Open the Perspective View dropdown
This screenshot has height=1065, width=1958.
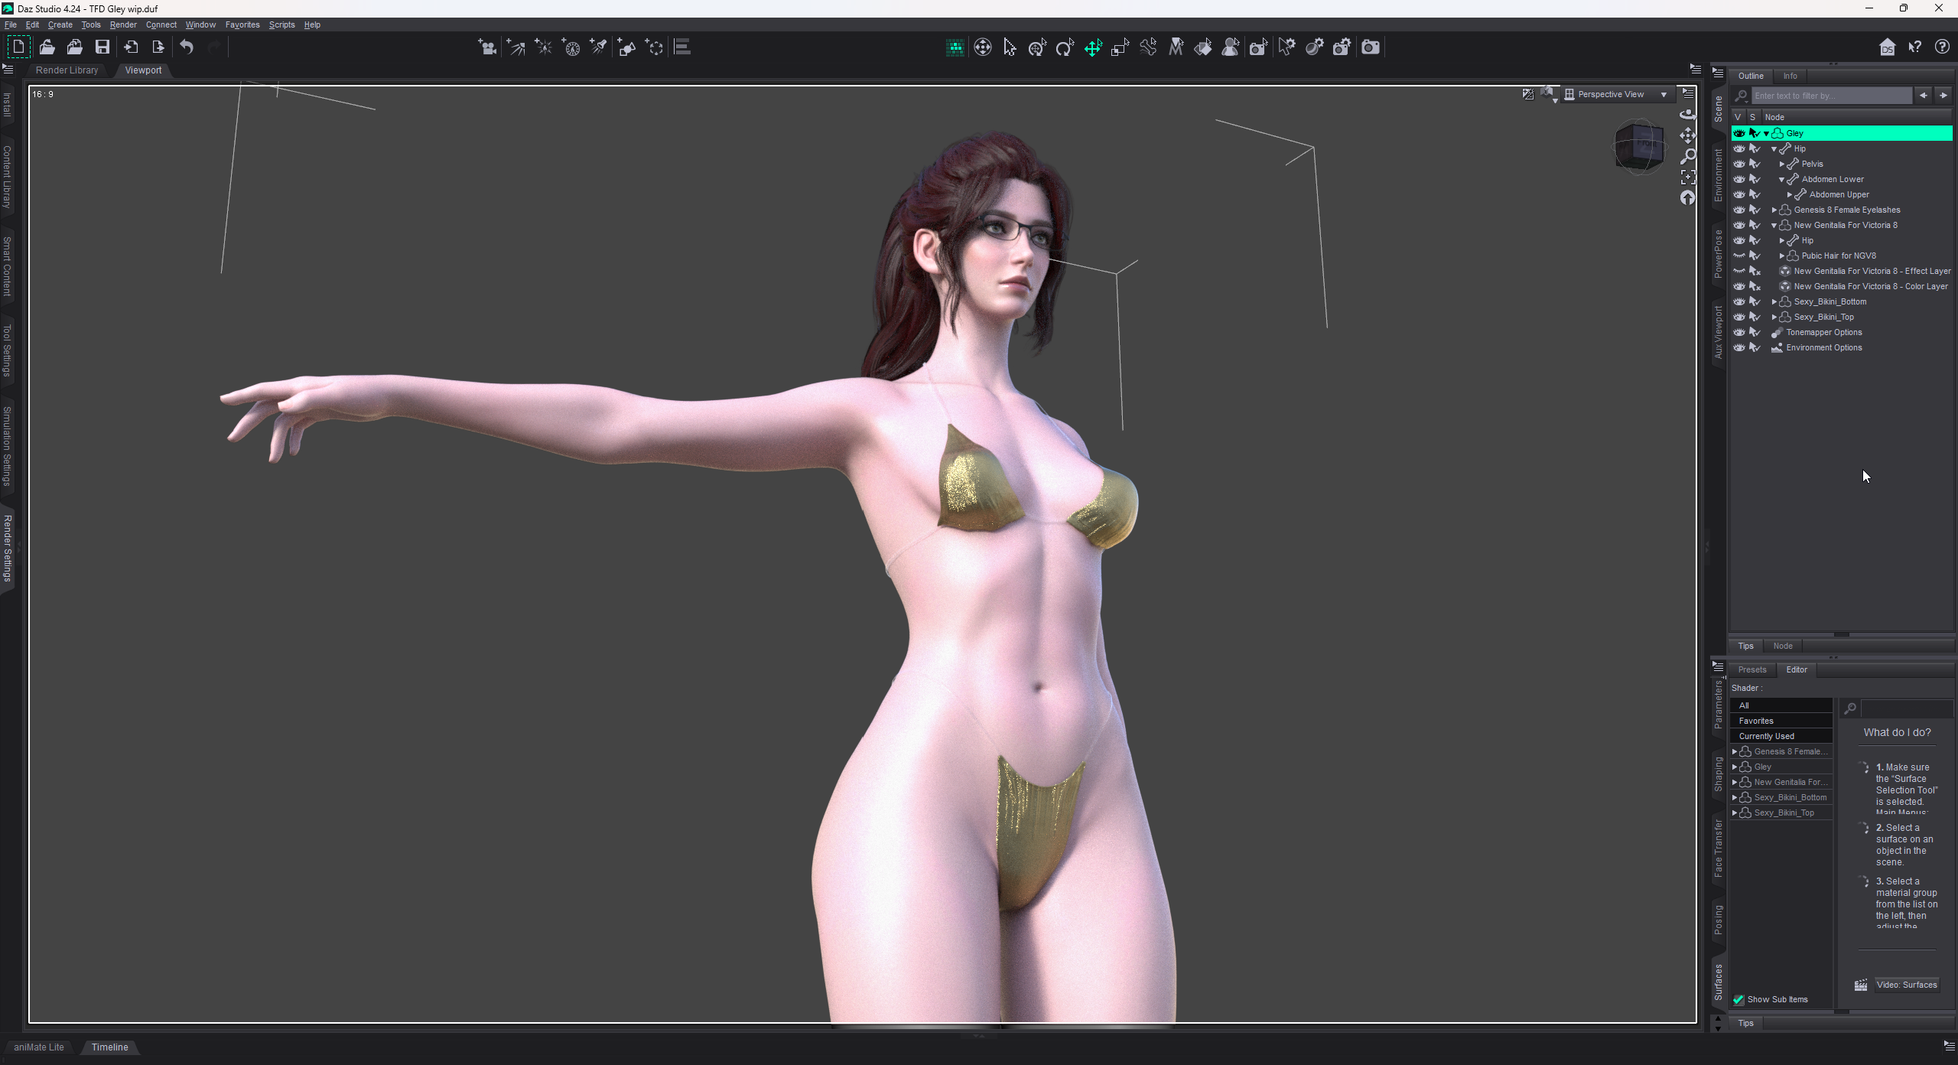1617,94
